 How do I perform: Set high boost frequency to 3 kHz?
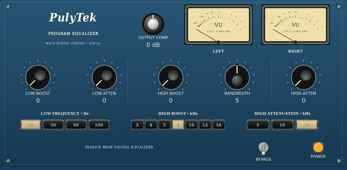point(137,125)
